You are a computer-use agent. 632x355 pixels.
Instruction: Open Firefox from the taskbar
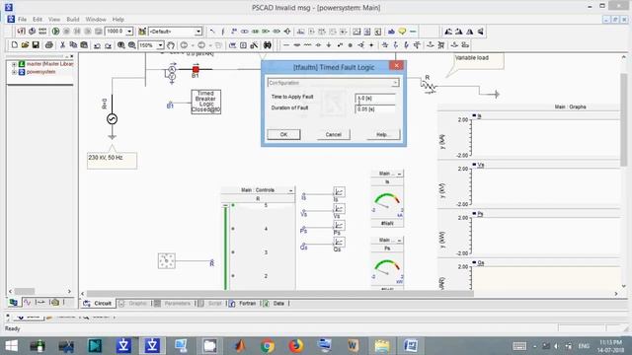(296, 346)
